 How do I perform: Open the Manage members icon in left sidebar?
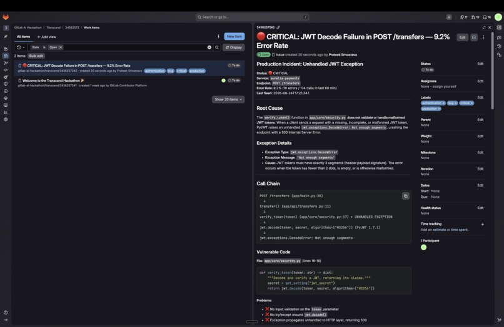pyautogui.click(x=6, y=49)
